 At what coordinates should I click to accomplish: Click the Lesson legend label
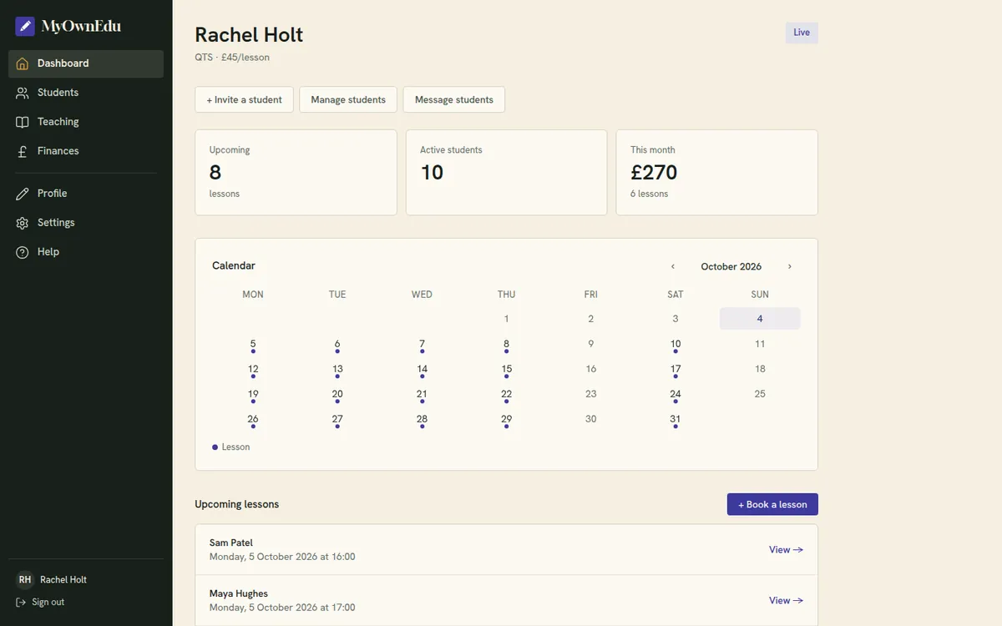[235, 447]
